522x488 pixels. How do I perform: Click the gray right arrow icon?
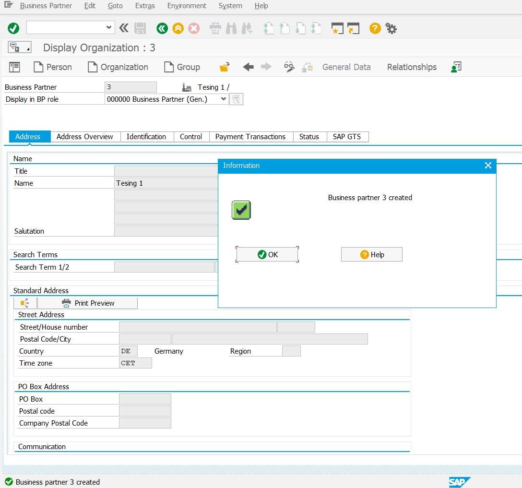266,67
